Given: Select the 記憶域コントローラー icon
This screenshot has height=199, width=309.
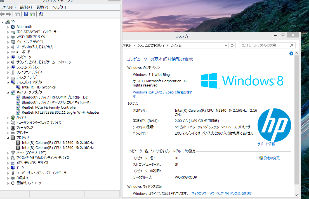Looking at the screenshot, I should (13, 183).
